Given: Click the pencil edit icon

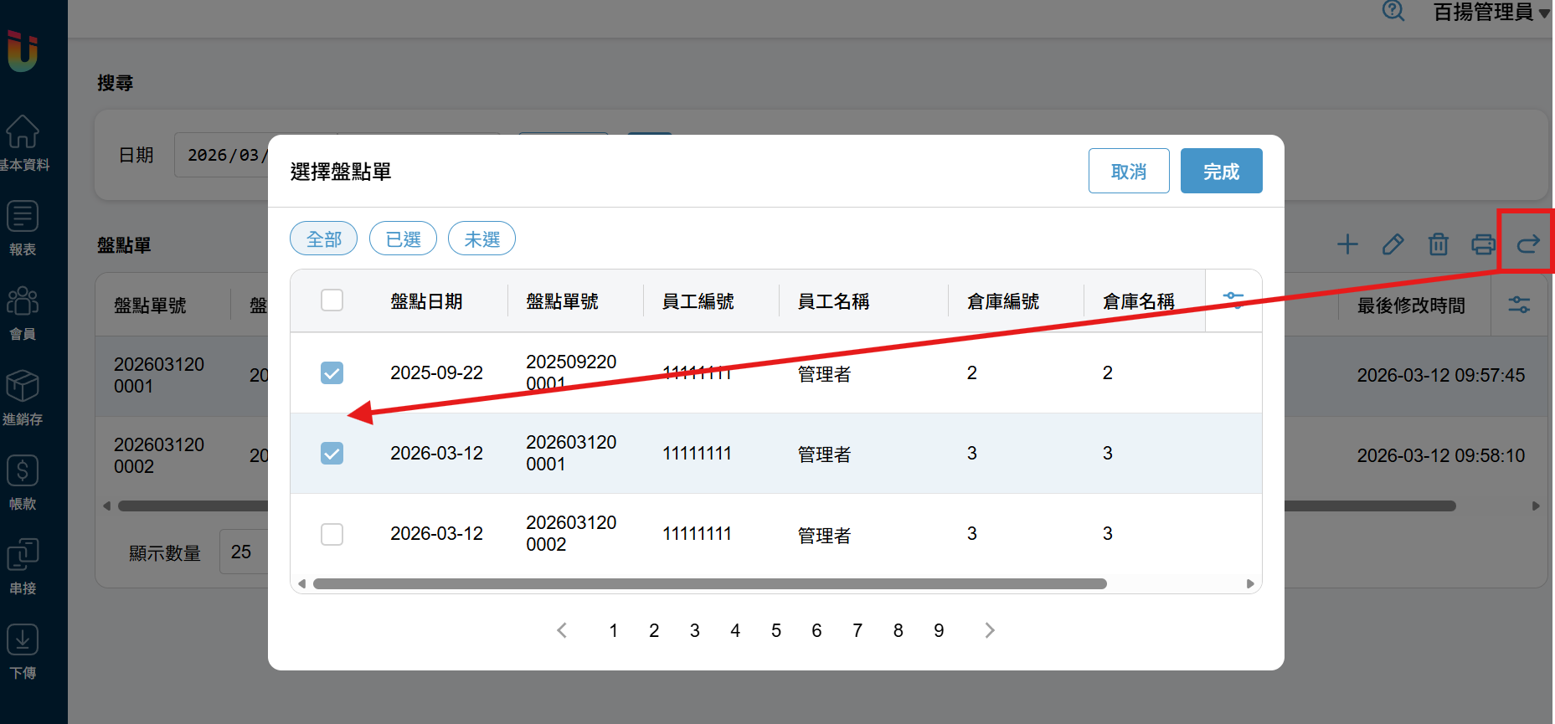Looking at the screenshot, I should [1393, 244].
